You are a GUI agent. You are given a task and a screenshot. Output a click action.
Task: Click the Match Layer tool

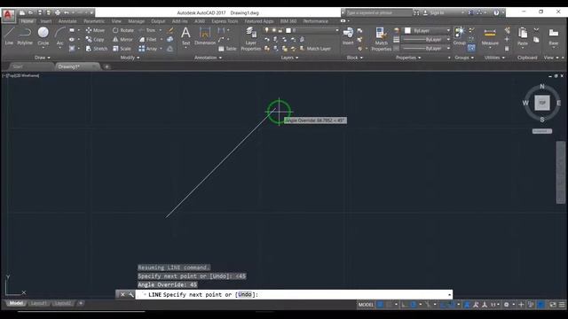[x=315, y=49]
